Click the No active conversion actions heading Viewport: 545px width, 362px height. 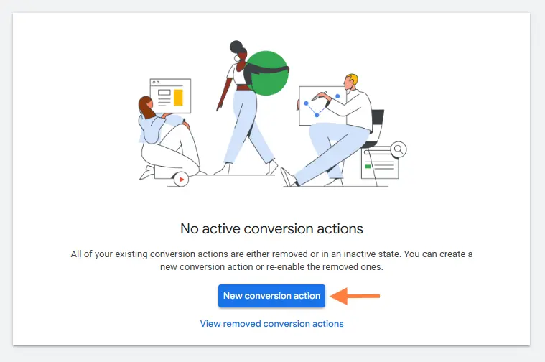point(271,229)
